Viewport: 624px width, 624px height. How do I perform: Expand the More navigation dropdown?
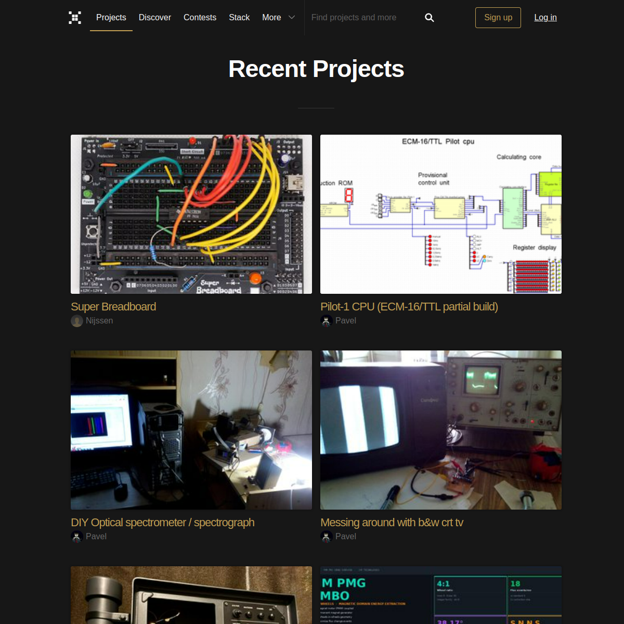tap(271, 17)
